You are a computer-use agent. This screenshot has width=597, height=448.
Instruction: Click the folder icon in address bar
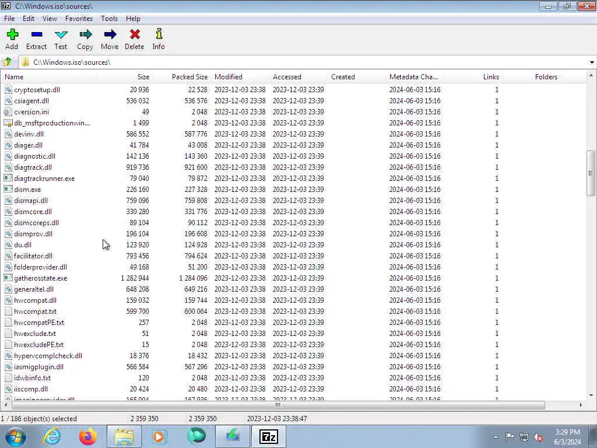[25, 62]
